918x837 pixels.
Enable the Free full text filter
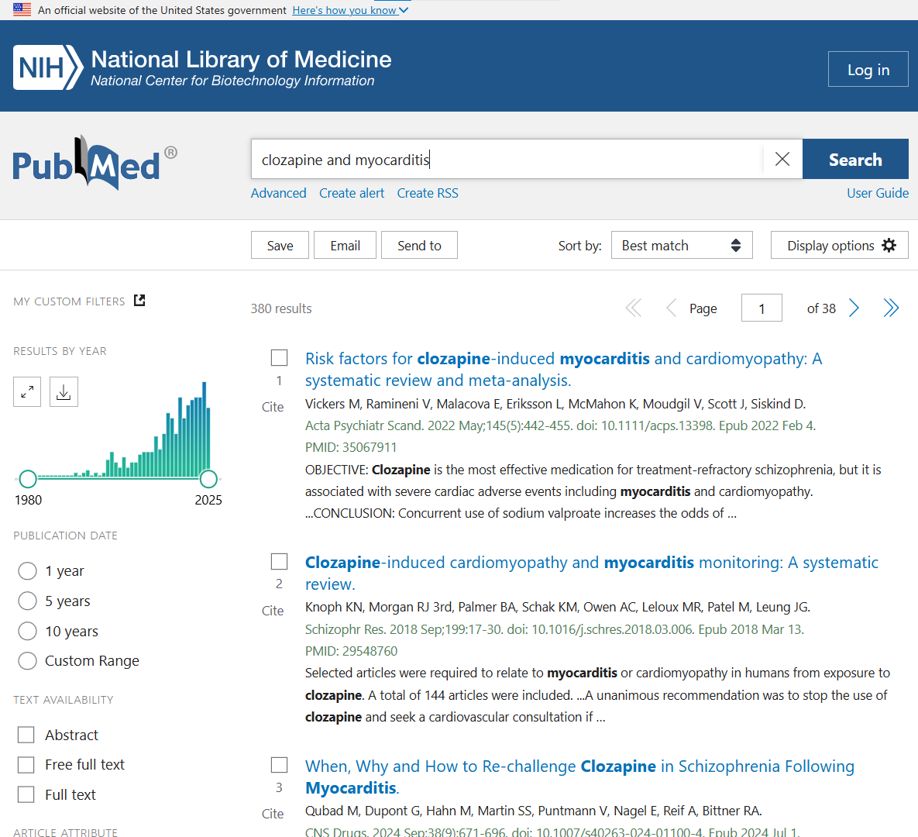(x=26, y=764)
